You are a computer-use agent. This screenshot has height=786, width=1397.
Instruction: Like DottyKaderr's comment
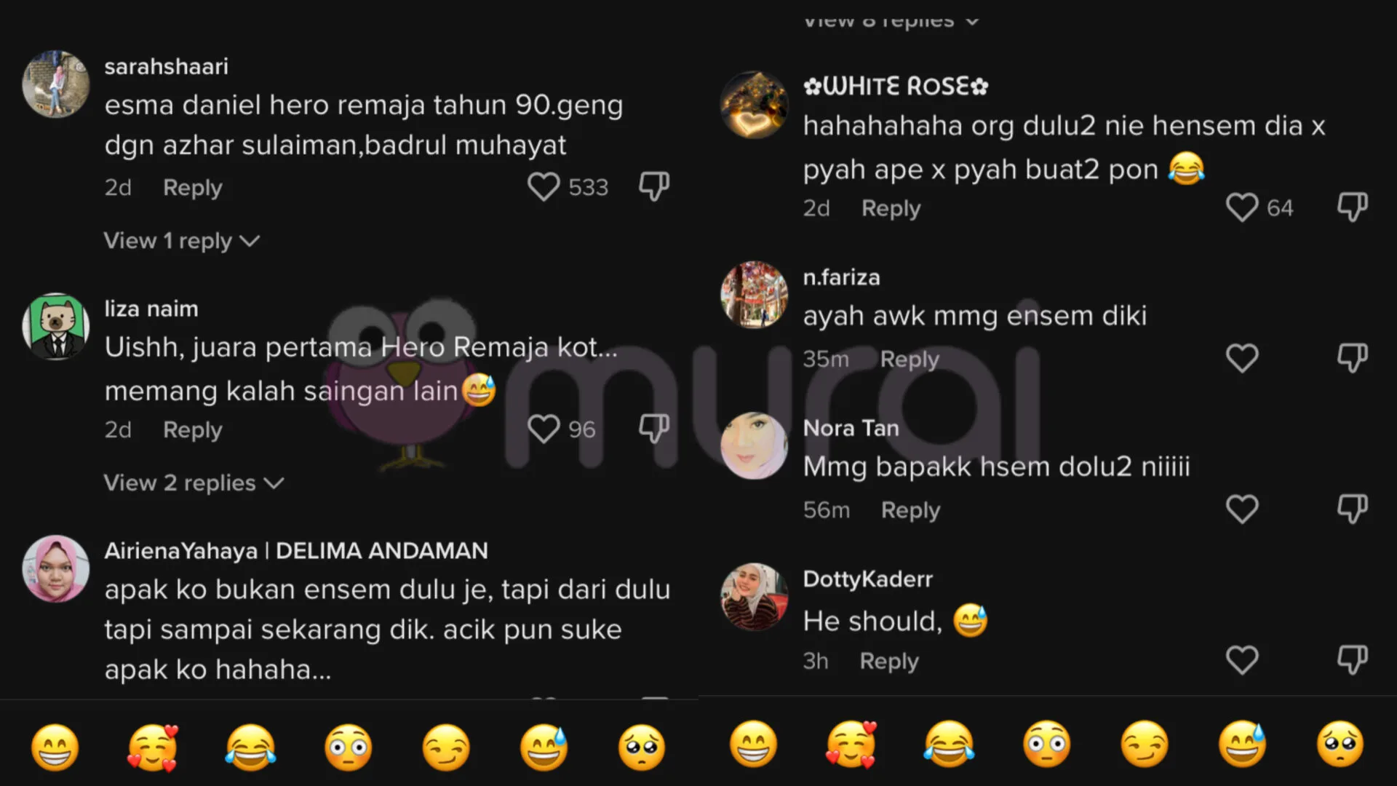1242,660
